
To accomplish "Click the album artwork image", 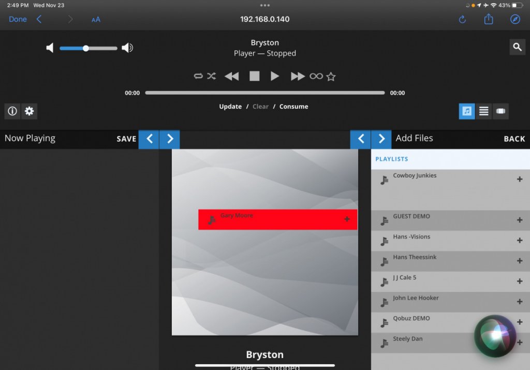I will coord(264,242).
